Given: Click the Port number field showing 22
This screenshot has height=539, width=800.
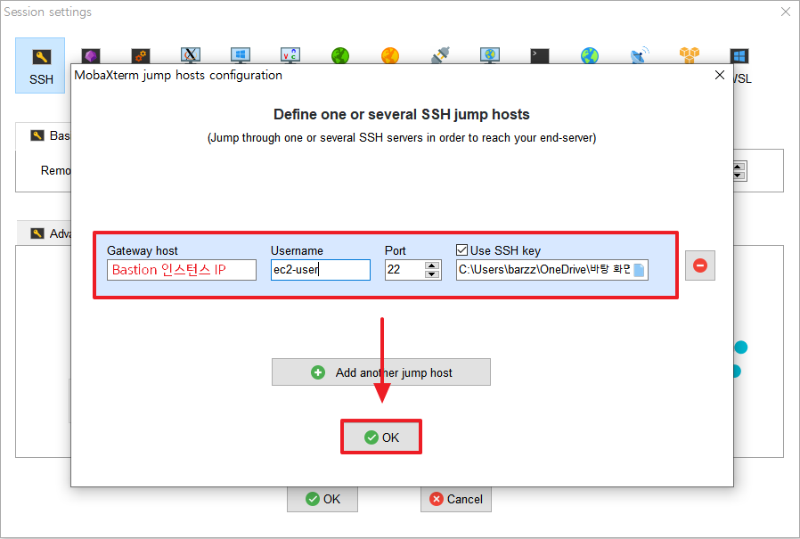Looking at the screenshot, I should tap(405, 270).
